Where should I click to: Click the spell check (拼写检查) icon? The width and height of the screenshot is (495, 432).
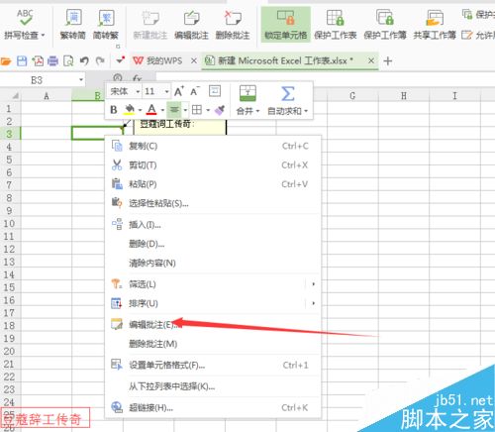pos(25,18)
